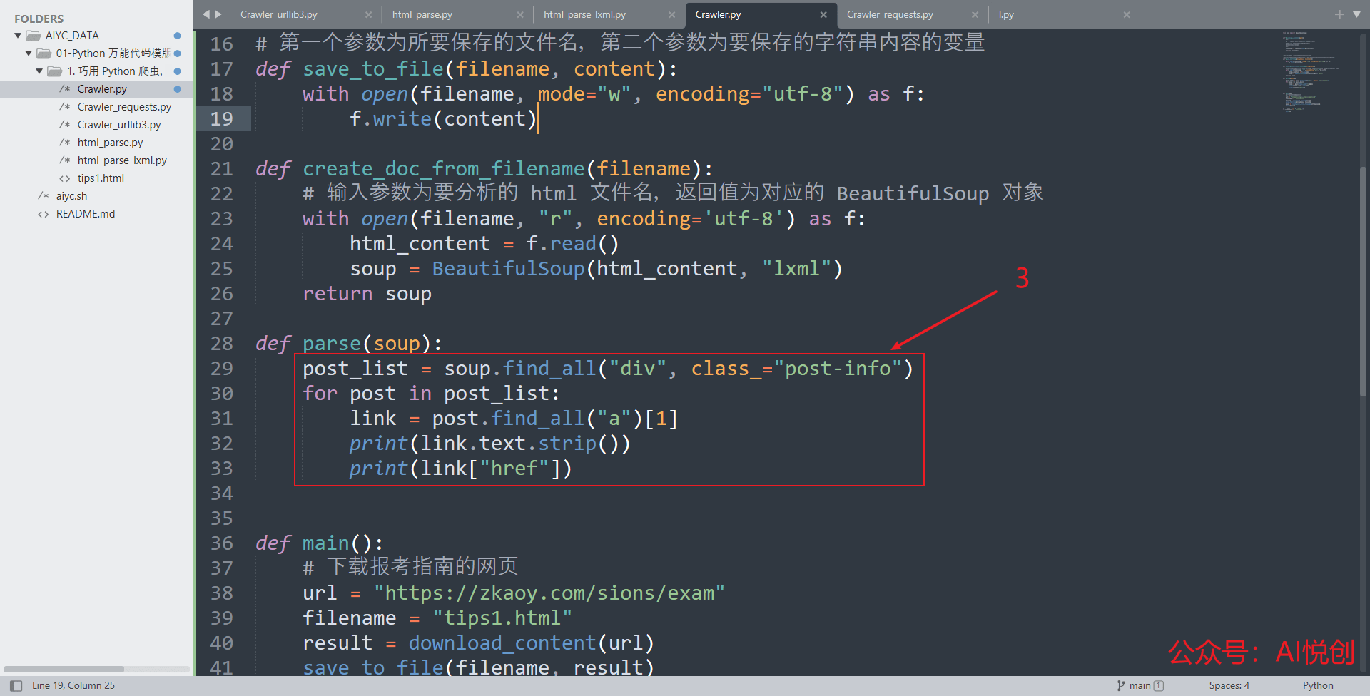
Task: Click the sidebar horizontal scrollbar
Action: pos(64,669)
